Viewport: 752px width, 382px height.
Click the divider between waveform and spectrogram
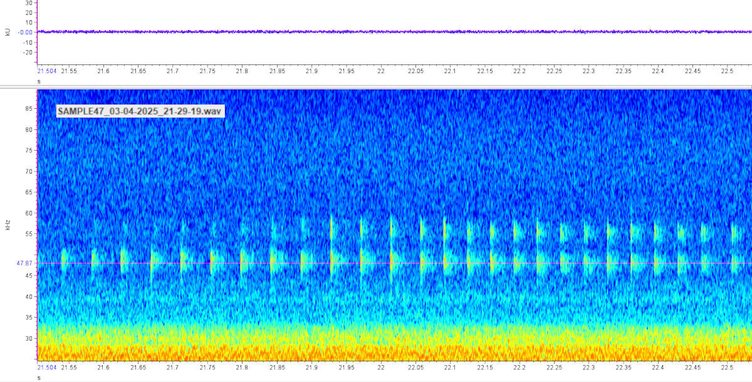click(376, 86)
